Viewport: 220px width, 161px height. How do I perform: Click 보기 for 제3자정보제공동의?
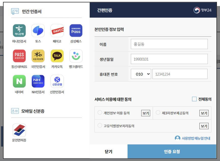point(204,113)
